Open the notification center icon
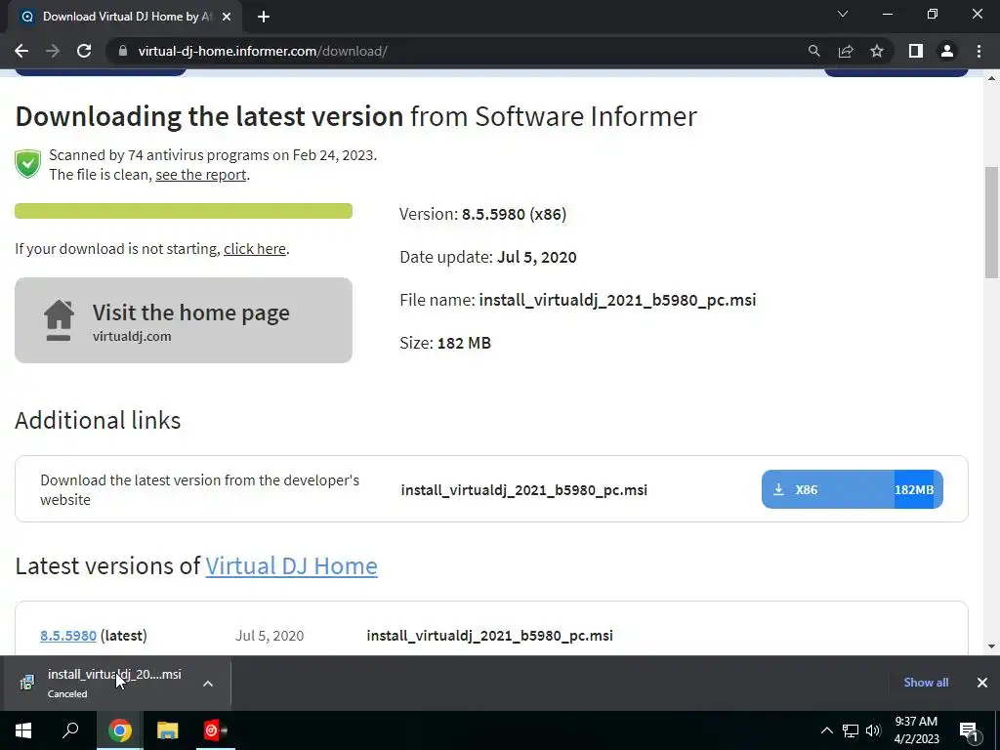This screenshot has height=750, width=1000. point(968,730)
